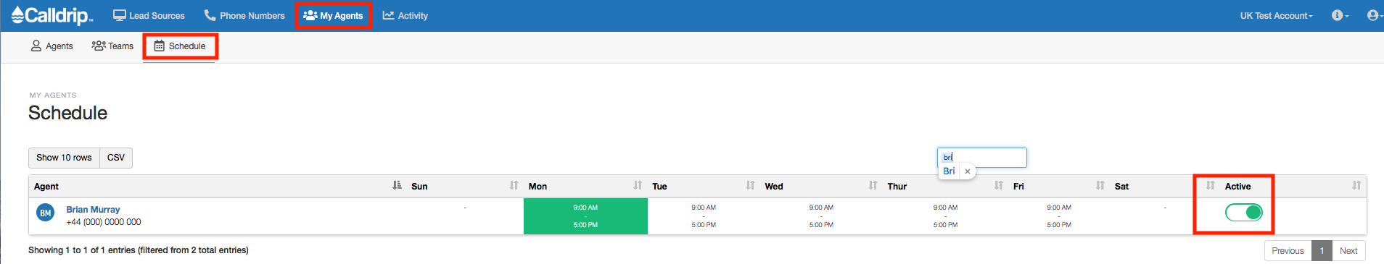Sort the table by Agent column
1384x264 pixels.
(x=397, y=186)
